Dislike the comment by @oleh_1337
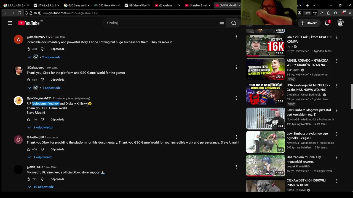The height and width of the screenshot is (198, 353). 42,179
